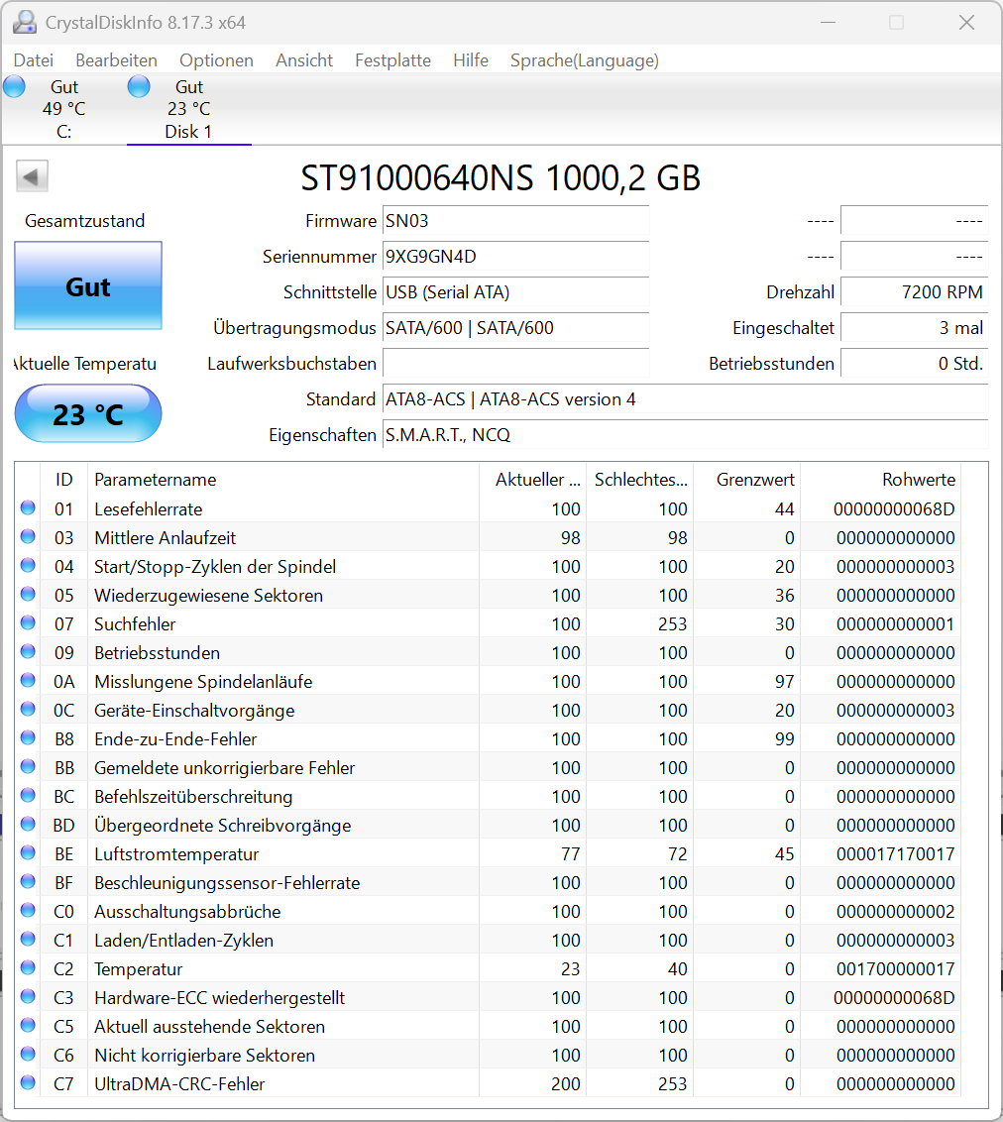
Task: Click the status orb for Ausschaltungsabbrüche
Action: tap(28, 910)
